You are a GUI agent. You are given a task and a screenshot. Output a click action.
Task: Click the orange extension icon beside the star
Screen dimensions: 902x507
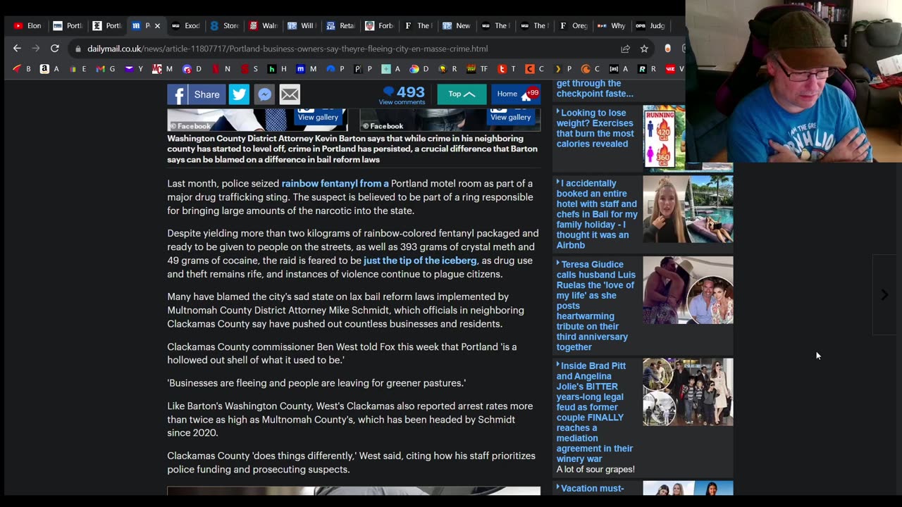(x=668, y=49)
